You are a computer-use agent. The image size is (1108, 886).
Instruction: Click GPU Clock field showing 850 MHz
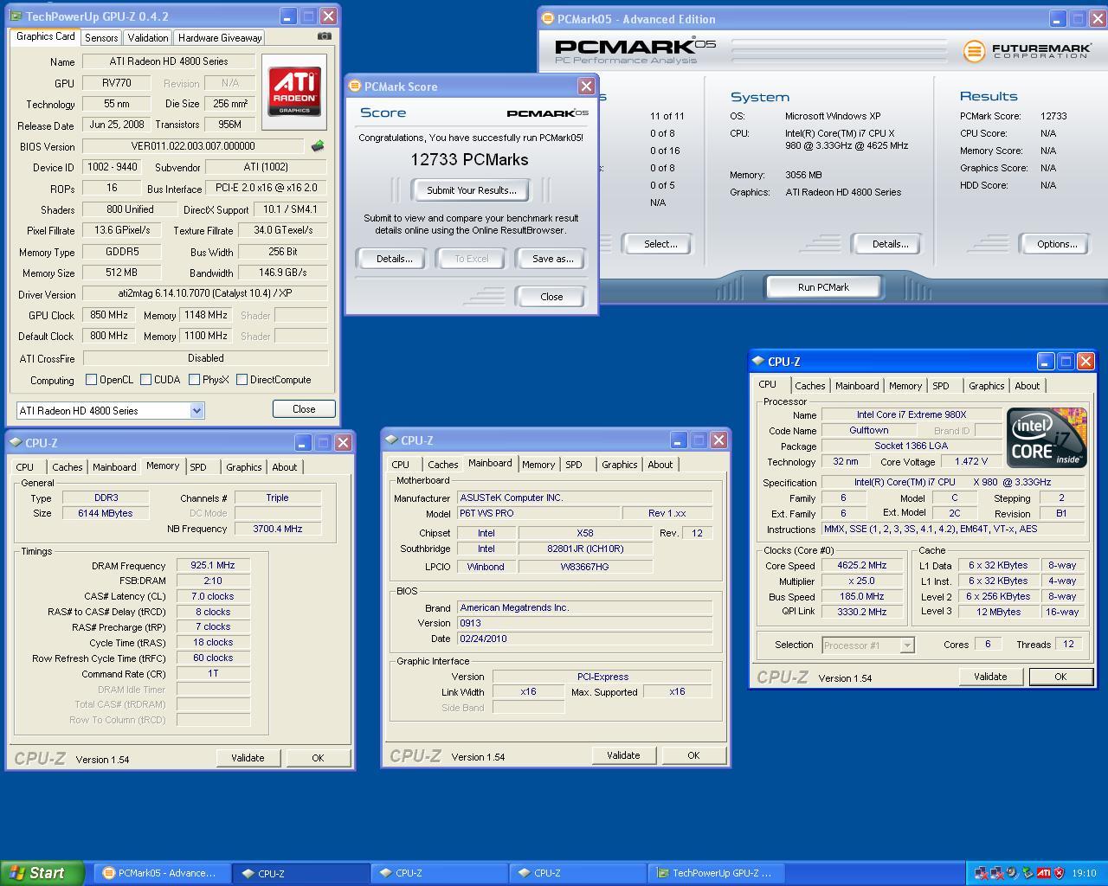(x=109, y=315)
